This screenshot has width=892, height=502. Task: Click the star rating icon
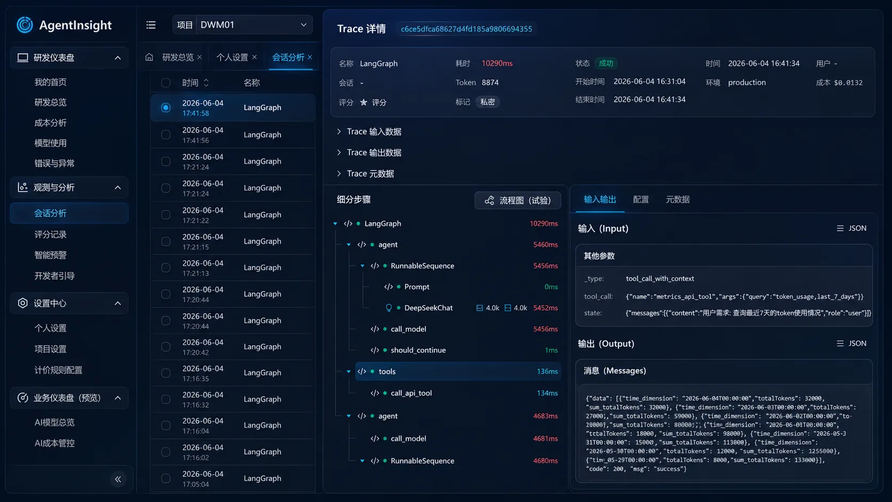point(364,102)
